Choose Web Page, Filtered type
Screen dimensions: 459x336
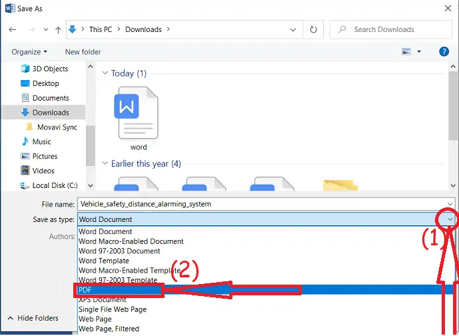coord(266,329)
